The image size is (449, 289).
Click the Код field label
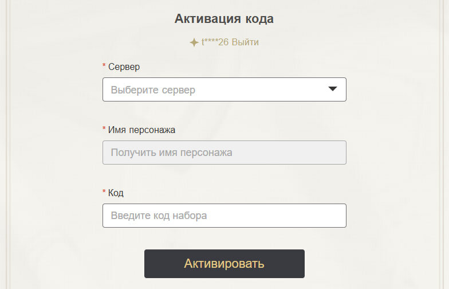(x=116, y=193)
